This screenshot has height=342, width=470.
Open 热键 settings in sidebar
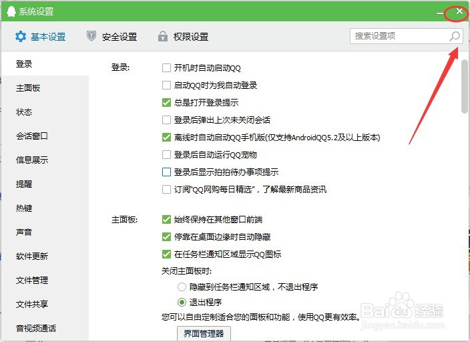(x=45, y=208)
